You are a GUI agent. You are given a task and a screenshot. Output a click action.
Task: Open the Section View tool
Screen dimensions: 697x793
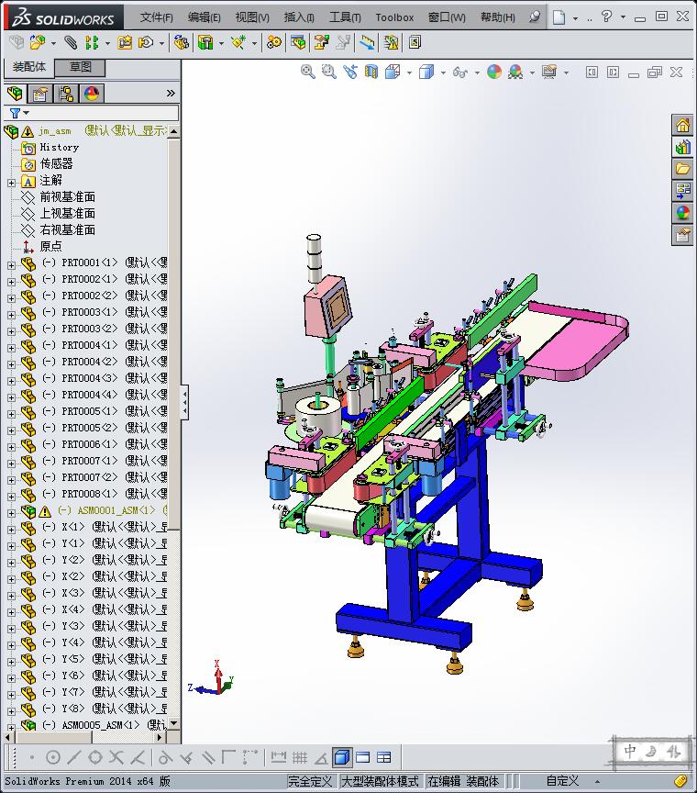point(371,72)
